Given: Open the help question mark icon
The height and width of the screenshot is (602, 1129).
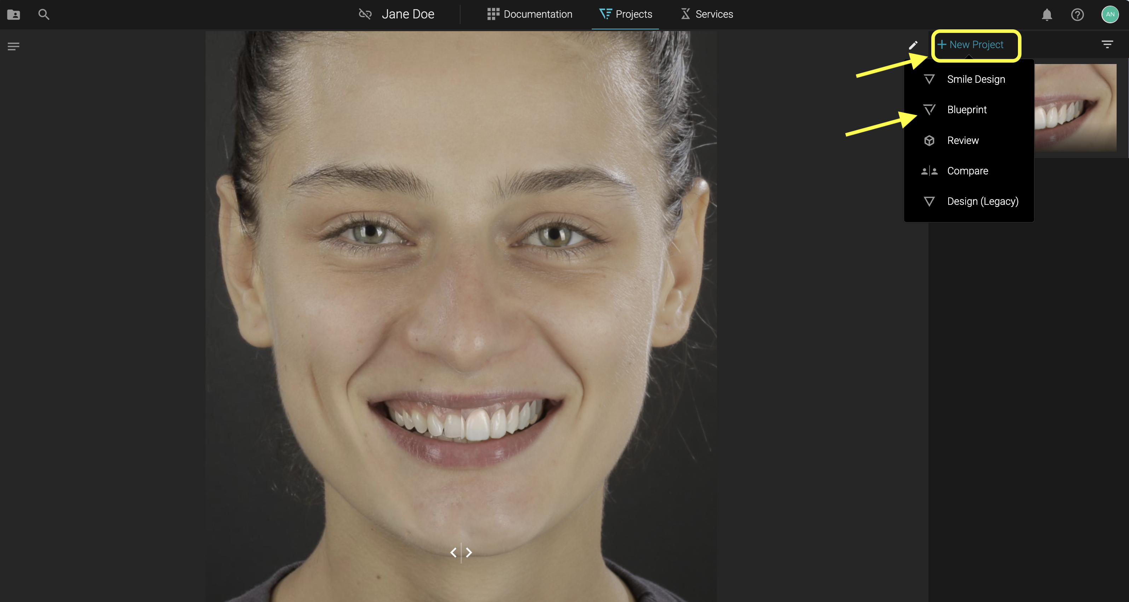Looking at the screenshot, I should (x=1077, y=15).
